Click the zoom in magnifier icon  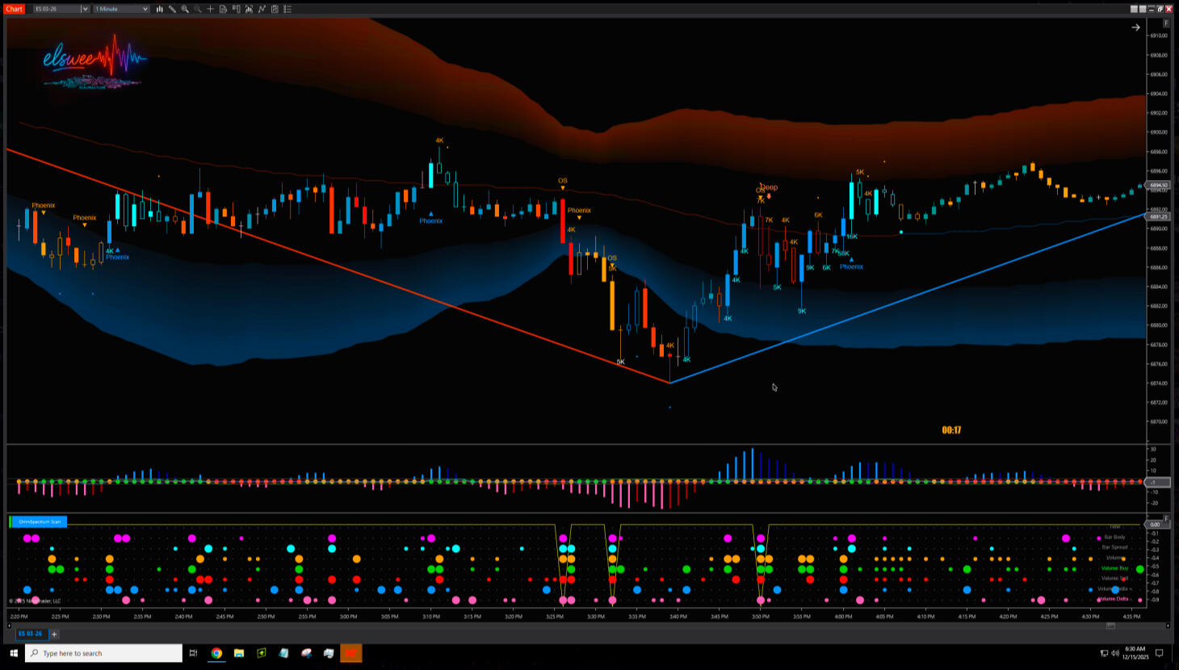185,9
